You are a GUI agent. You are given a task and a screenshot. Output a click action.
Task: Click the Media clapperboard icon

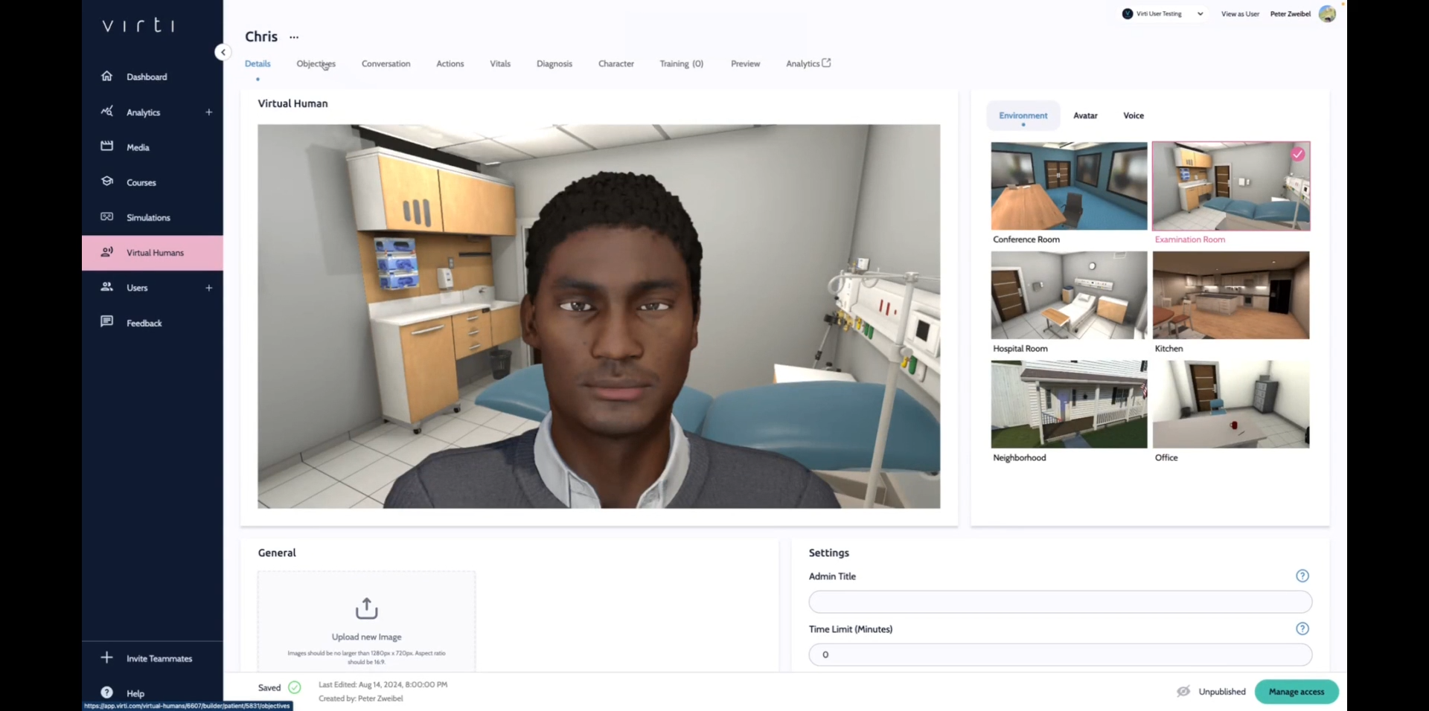(107, 147)
